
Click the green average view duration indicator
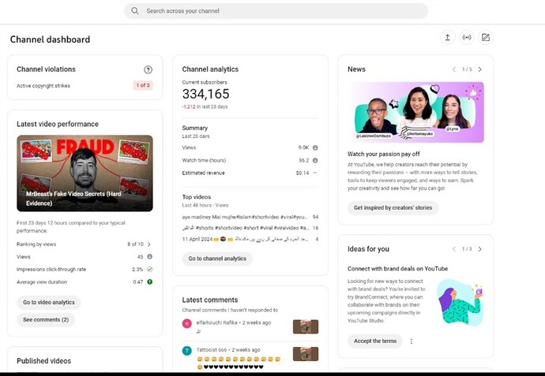[150, 281]
